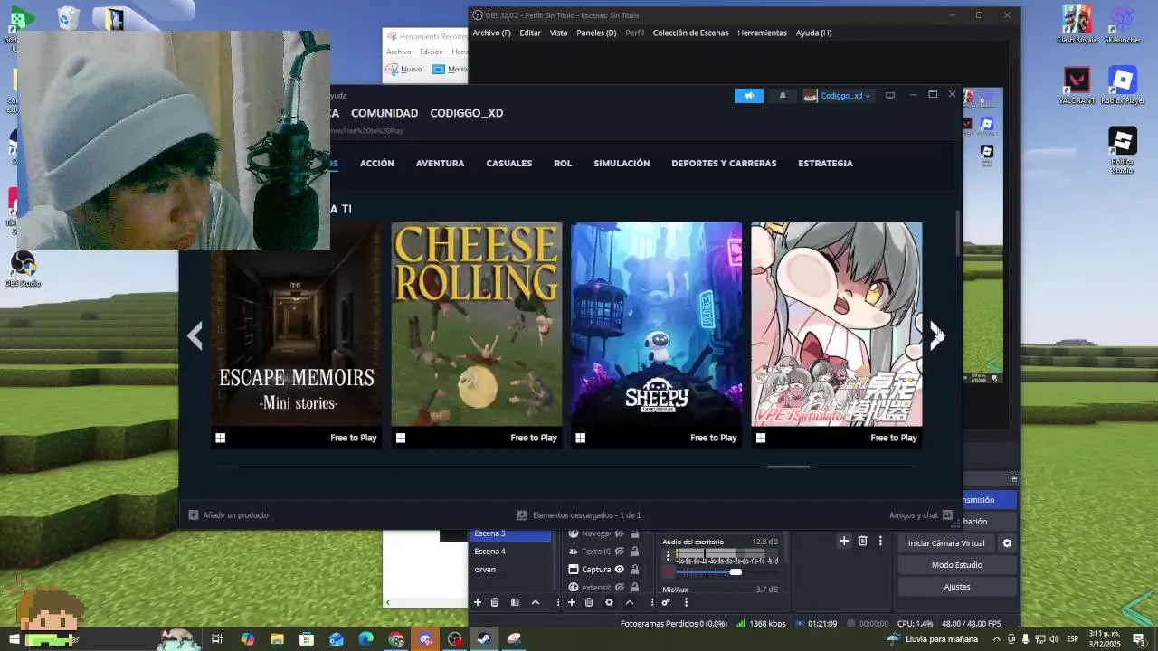1158x651 pixels.
Task: Show hidden system tray icons chevron
Action: tap(997, 639)
